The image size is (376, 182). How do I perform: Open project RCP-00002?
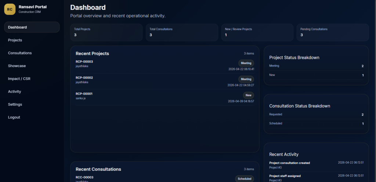coord(84,78)
